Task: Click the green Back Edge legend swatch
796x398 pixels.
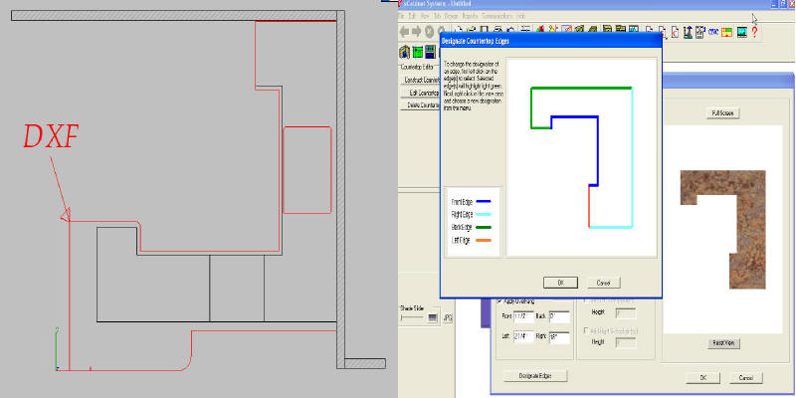Action: [484, 228]
